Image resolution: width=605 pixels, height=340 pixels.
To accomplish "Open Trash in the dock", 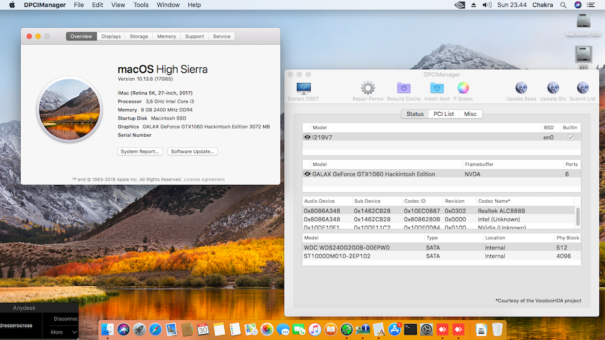I will point(497,329).
